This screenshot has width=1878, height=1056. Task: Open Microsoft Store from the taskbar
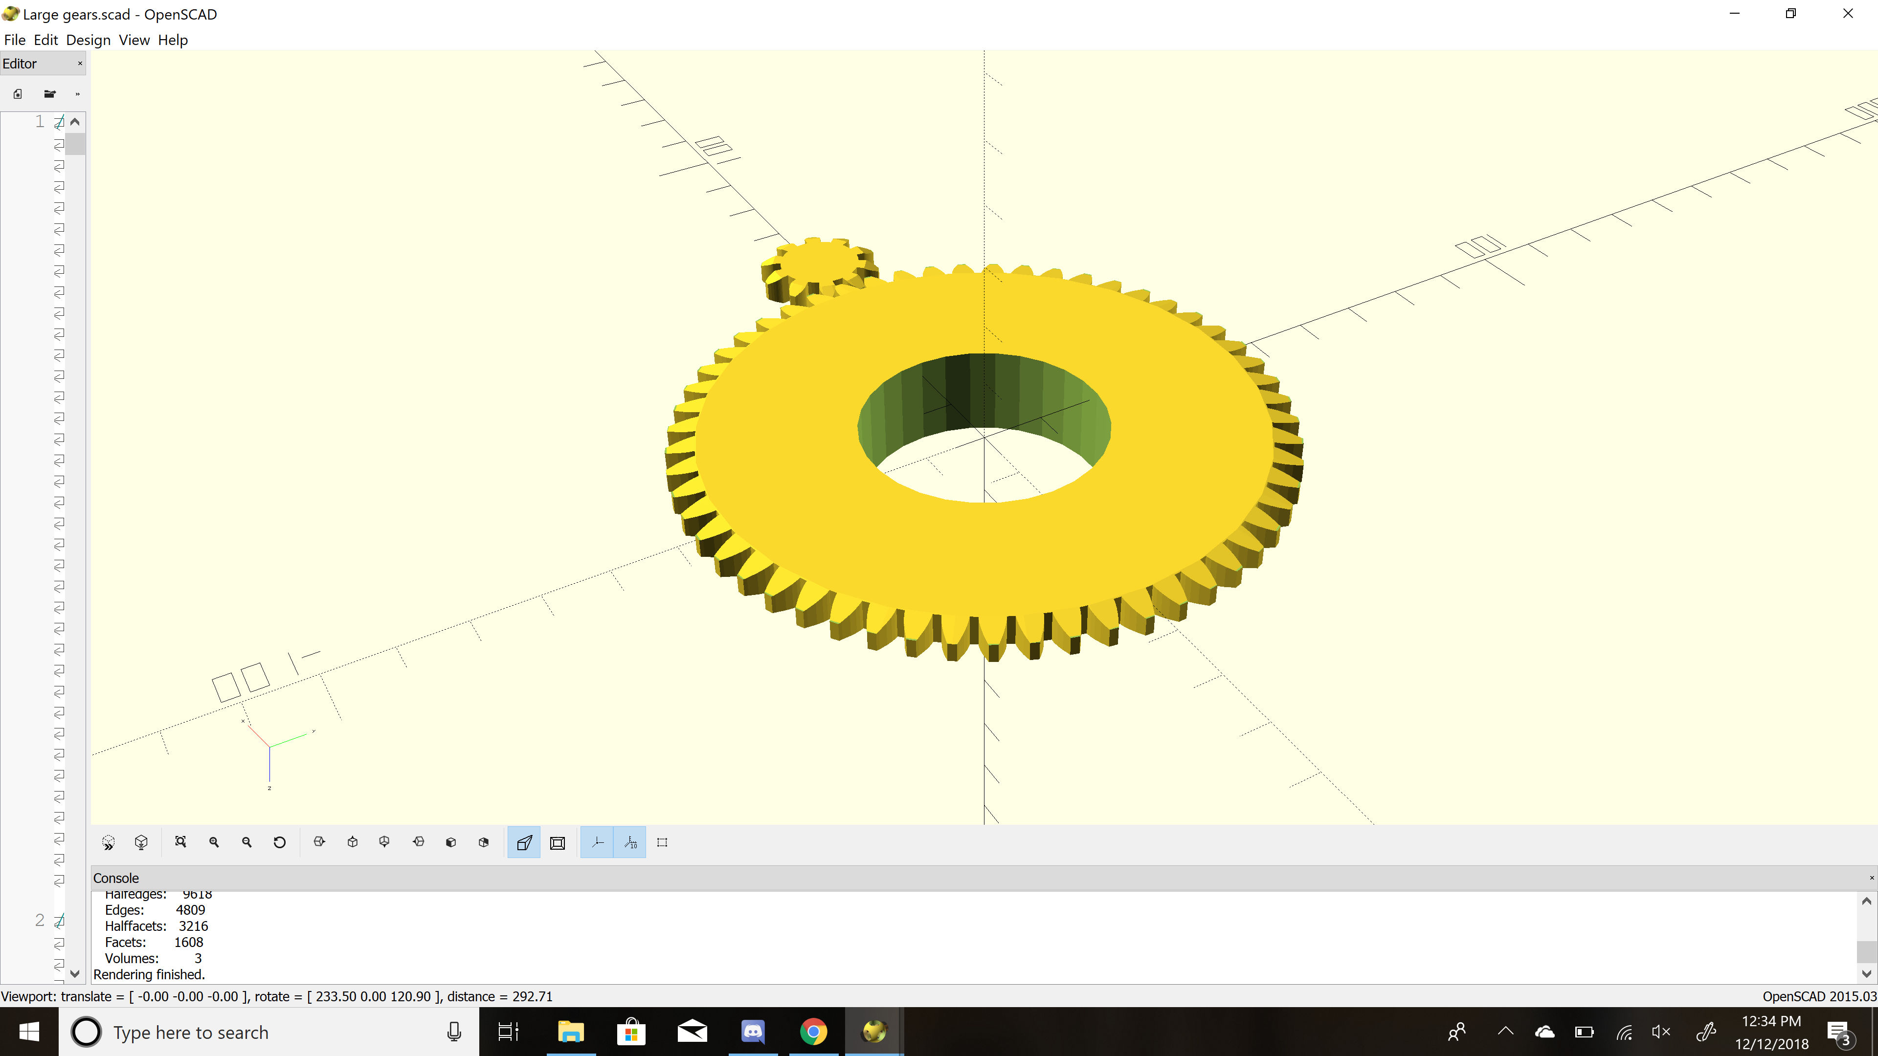(631, 1032)
